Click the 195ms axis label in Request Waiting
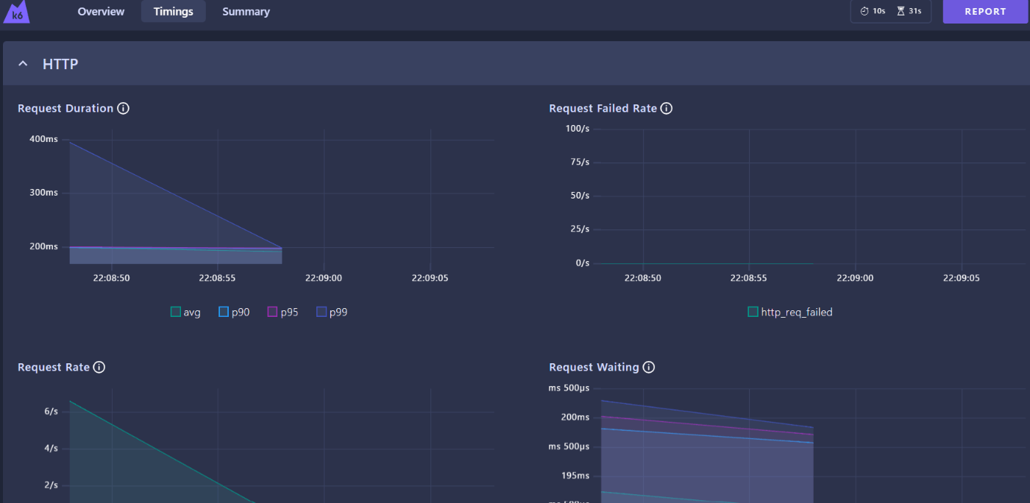The height and width of the screenshot is (503, 1030). tap(575, 476)
